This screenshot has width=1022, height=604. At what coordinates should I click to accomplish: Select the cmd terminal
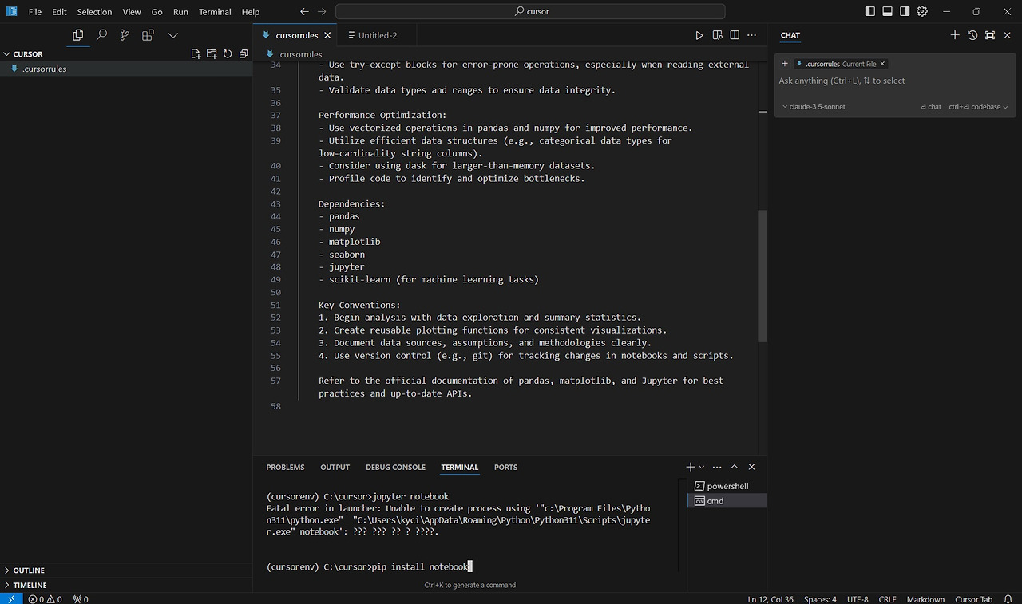click(727, 501)
